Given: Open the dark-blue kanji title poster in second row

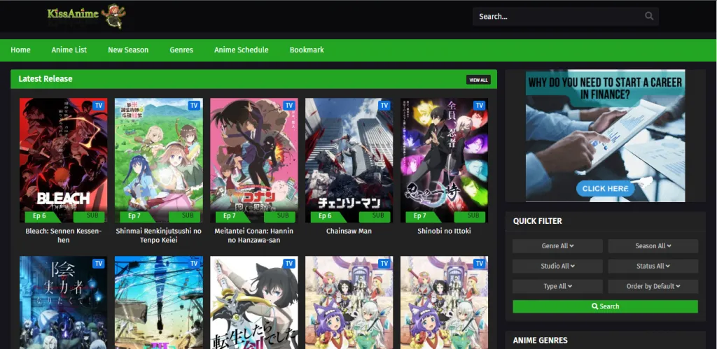Looking at the screenshot, I should tap(64, 302).
